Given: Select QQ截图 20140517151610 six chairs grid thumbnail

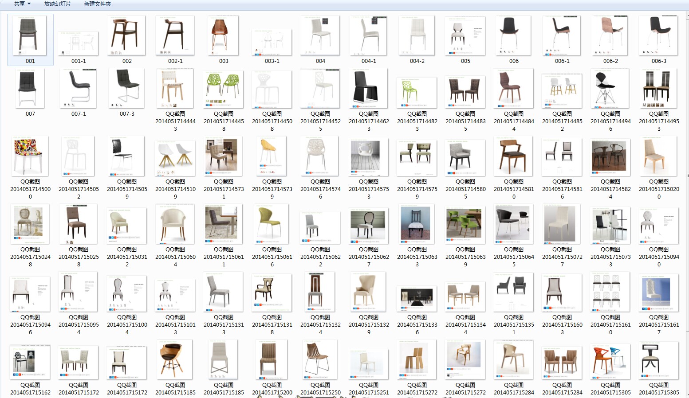Looking at the screenshot, I should [x=610, y=292].
